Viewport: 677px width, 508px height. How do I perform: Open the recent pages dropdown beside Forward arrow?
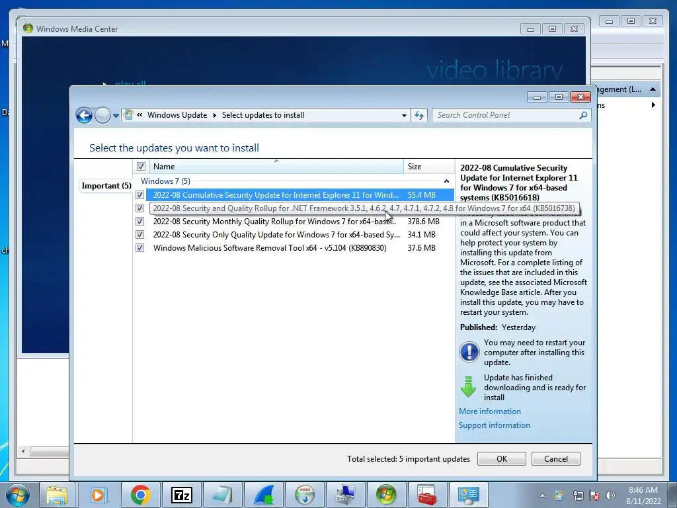click(116, 116)
